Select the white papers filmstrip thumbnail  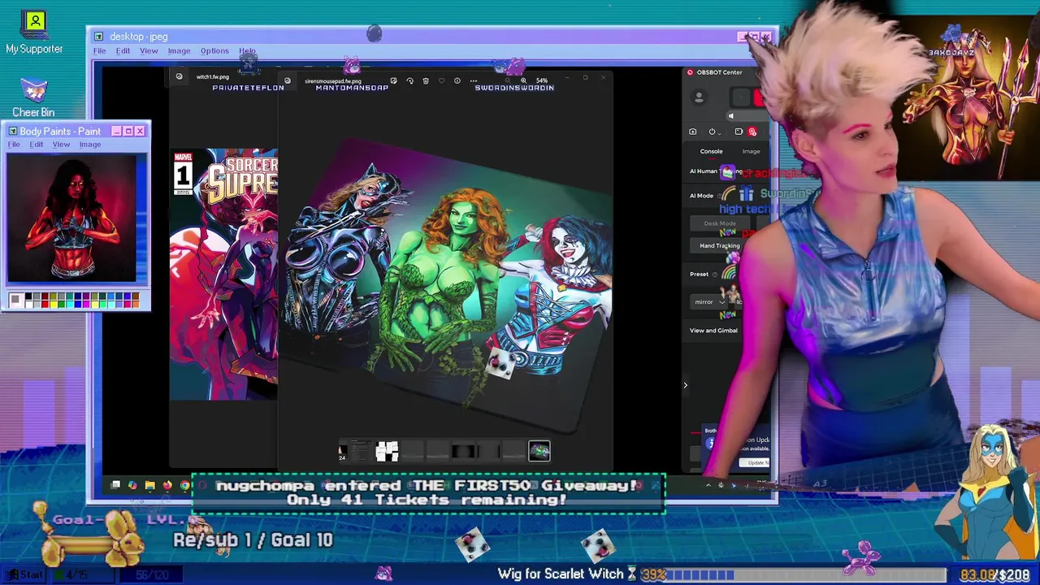[x=387, y=451]
